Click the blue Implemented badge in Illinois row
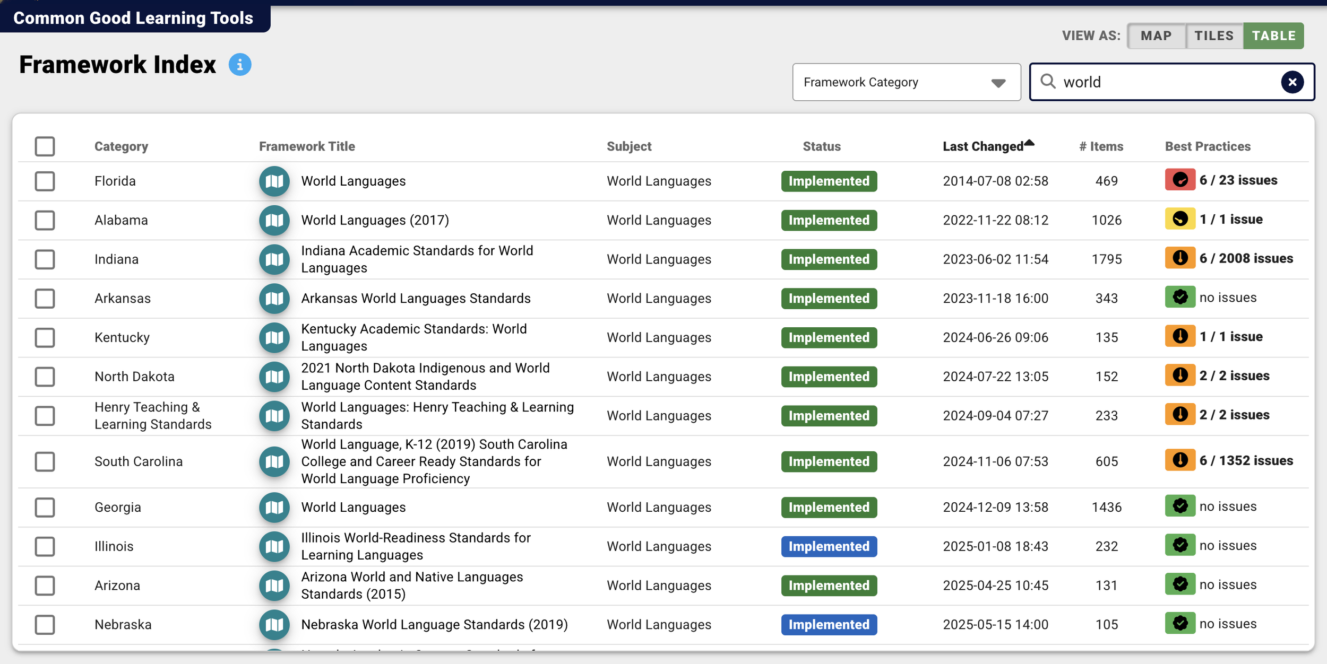The height and width of the screenshot is (664, 1327). pyautogui.click(x=829, y=546)
